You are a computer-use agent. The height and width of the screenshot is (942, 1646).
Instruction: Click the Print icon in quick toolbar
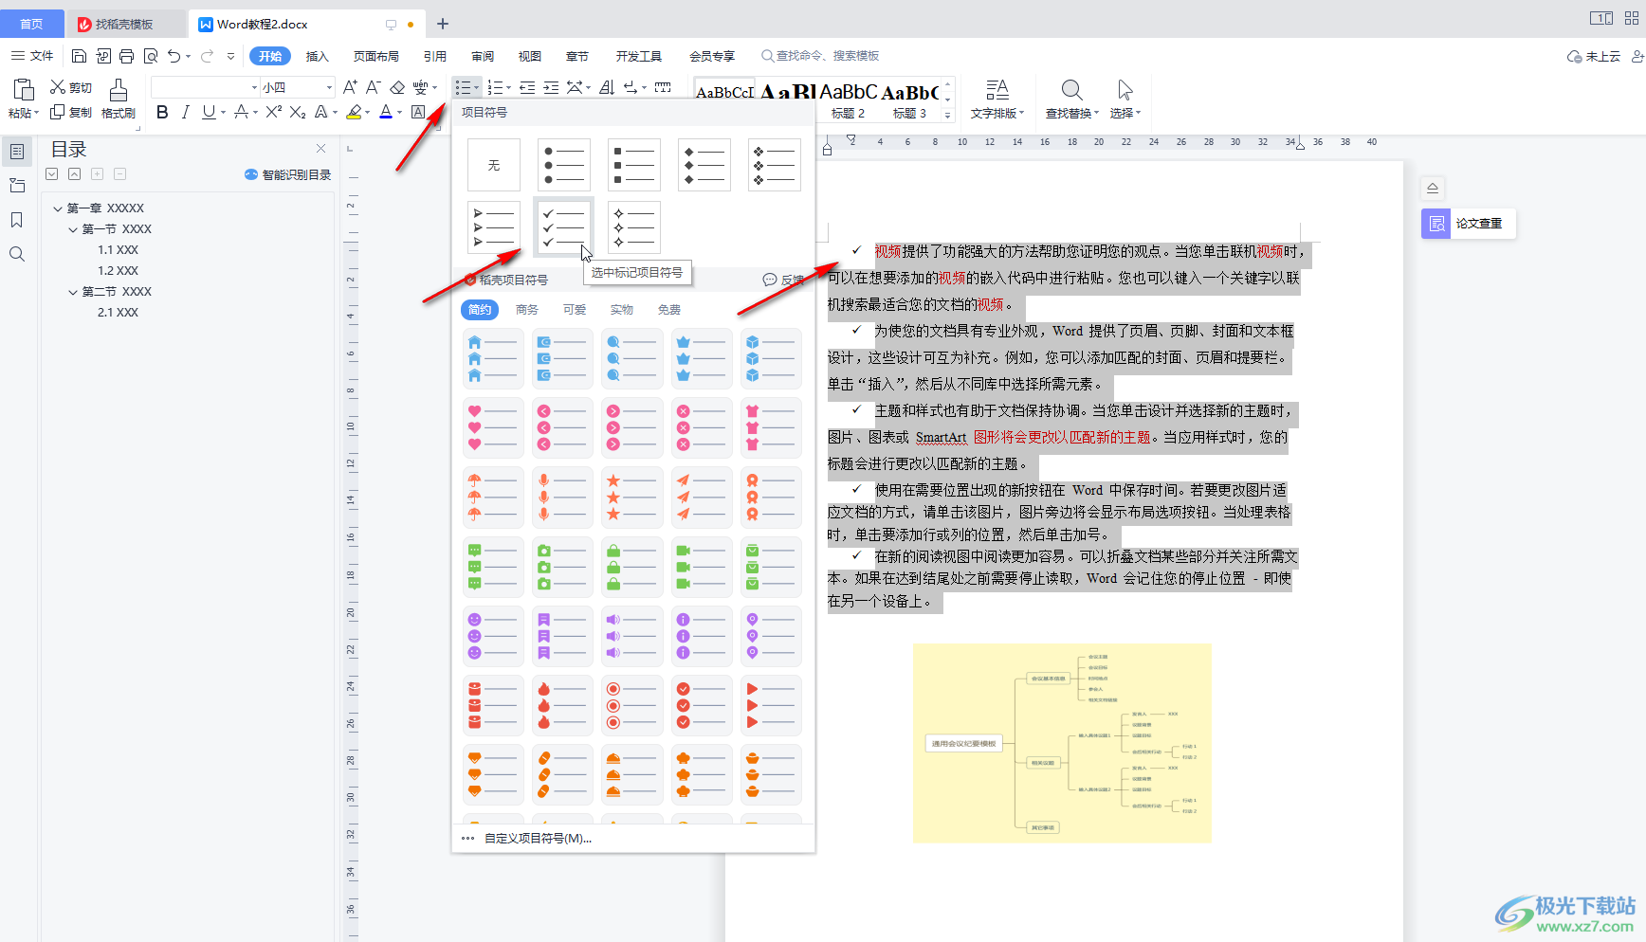[127, 56]
